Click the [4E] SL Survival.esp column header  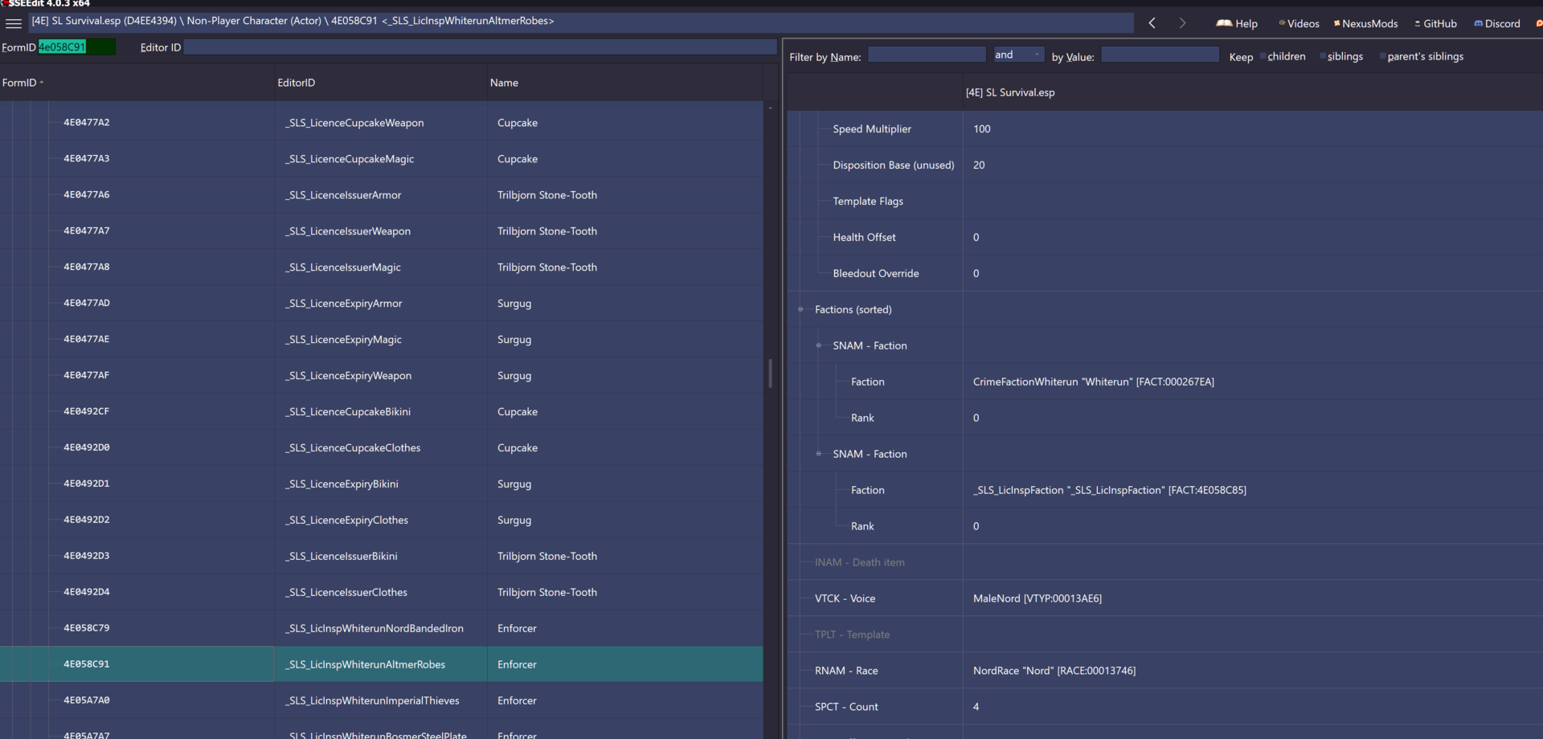[1252, 92]
